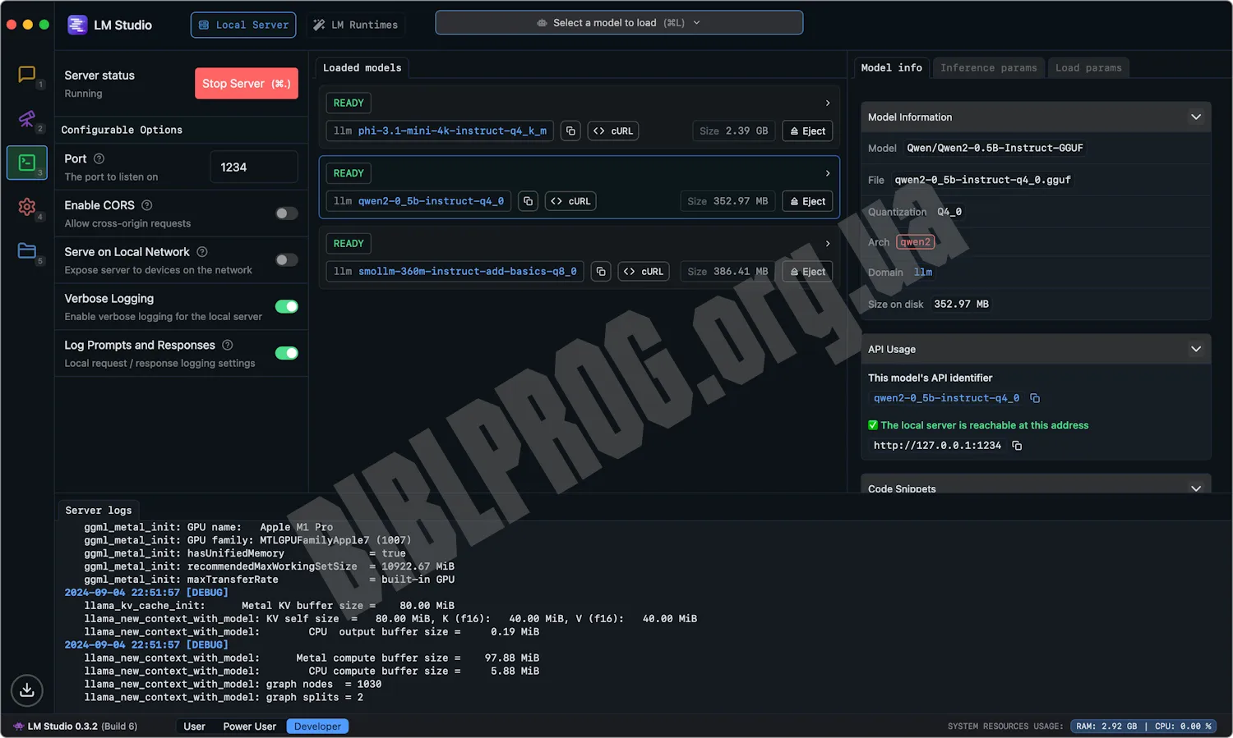
Task: Click the RAM usage indicator in status bar
Action: click(1107, 727)
